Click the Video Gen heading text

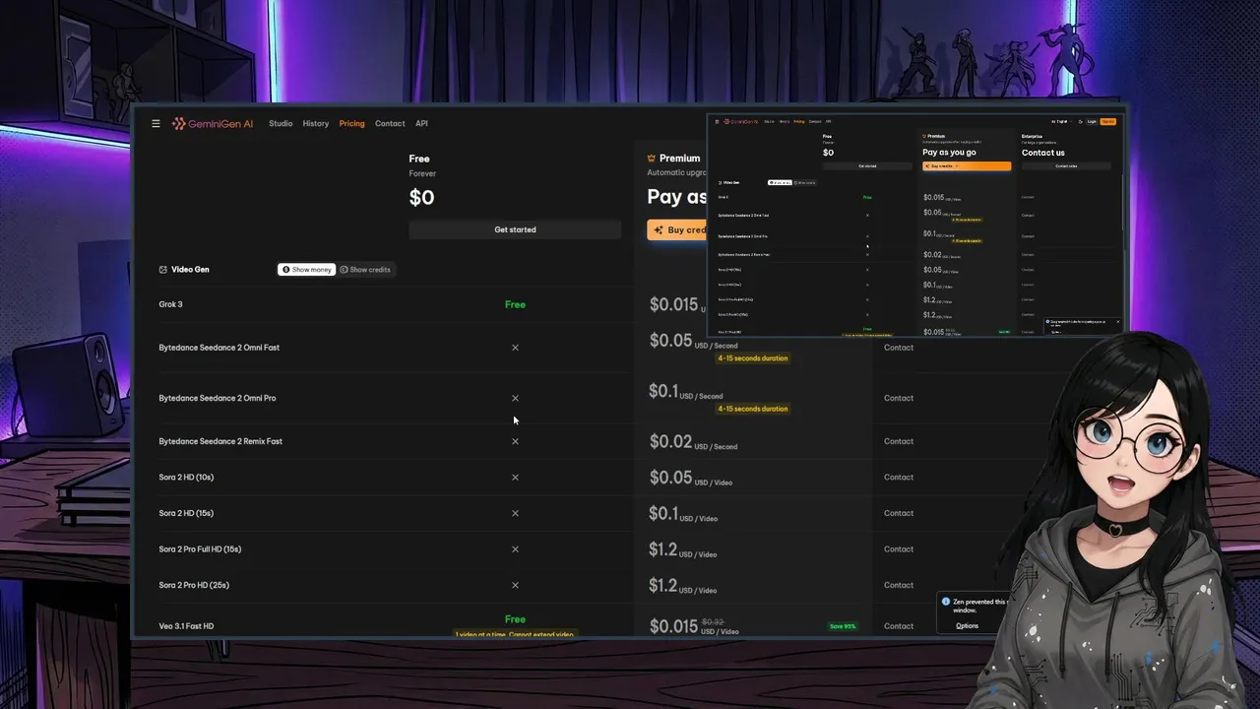(x=190, y=269)
